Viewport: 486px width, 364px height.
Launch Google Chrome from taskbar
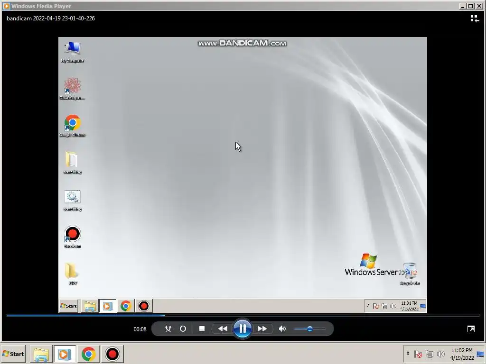(x=88, y=354)
